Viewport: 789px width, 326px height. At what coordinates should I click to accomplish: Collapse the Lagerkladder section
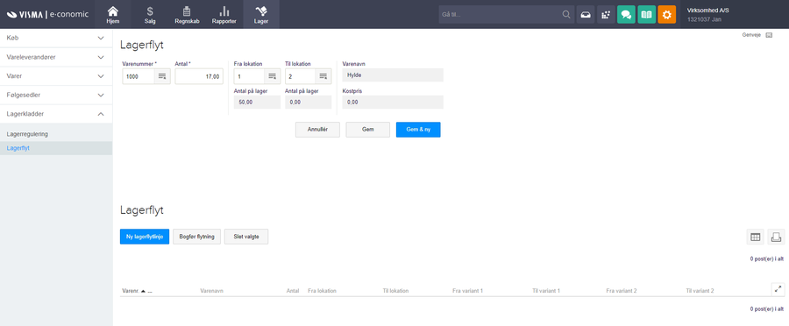pyautogui.click(x=56, y=114)
